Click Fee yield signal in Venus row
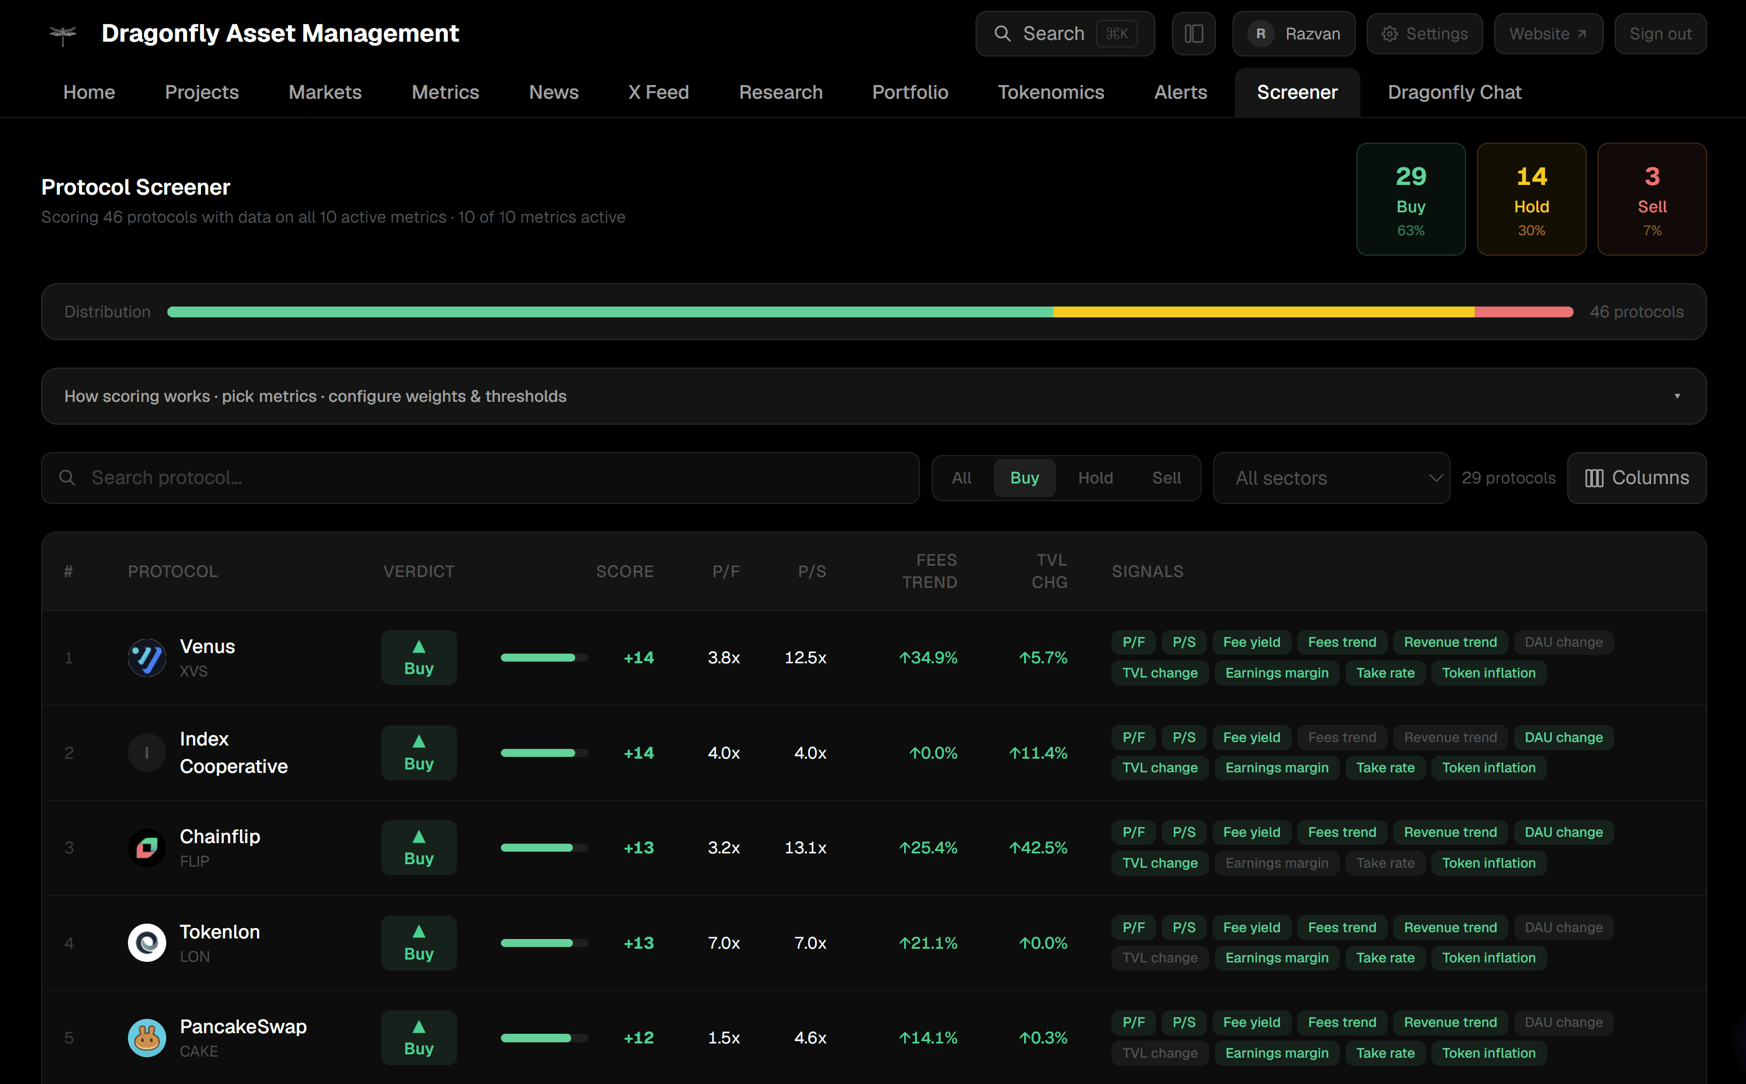 [x=1251, y=642]
